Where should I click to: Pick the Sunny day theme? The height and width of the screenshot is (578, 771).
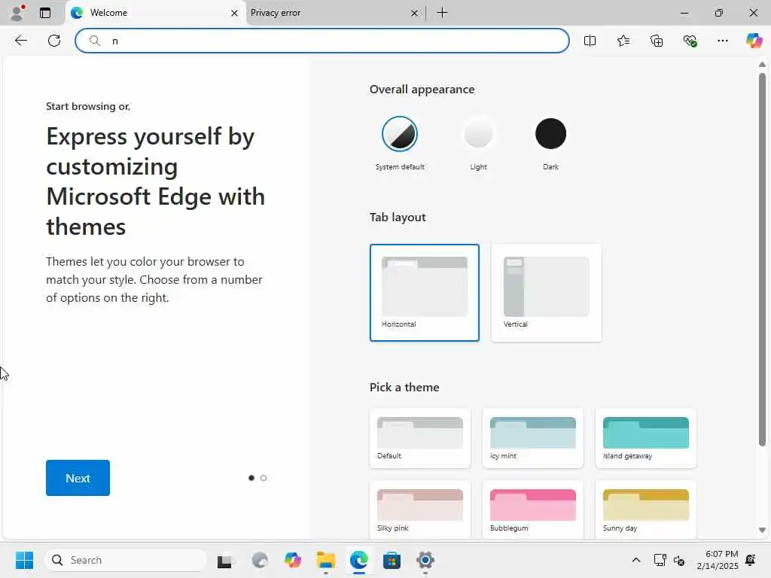(645, 510)
